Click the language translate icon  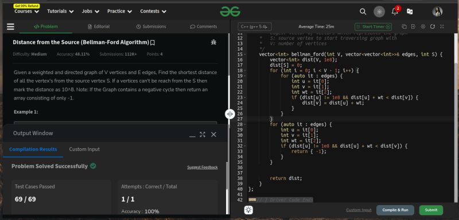tap(410, 11)
